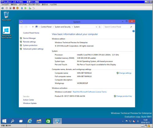Viewport: 153px width, 128px height.
Task: Refresh the System page
Action: click(100, 27)
